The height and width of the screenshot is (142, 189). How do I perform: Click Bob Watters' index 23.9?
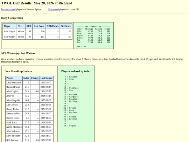pyautogui.click(x=26, y=140)
